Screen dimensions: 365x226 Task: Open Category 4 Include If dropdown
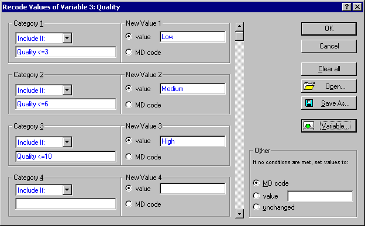pyautogui.click(x=67, y=190)
